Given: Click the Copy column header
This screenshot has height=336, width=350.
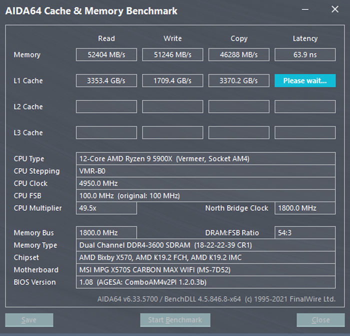Looking at the screenshot, I should 239,39.
